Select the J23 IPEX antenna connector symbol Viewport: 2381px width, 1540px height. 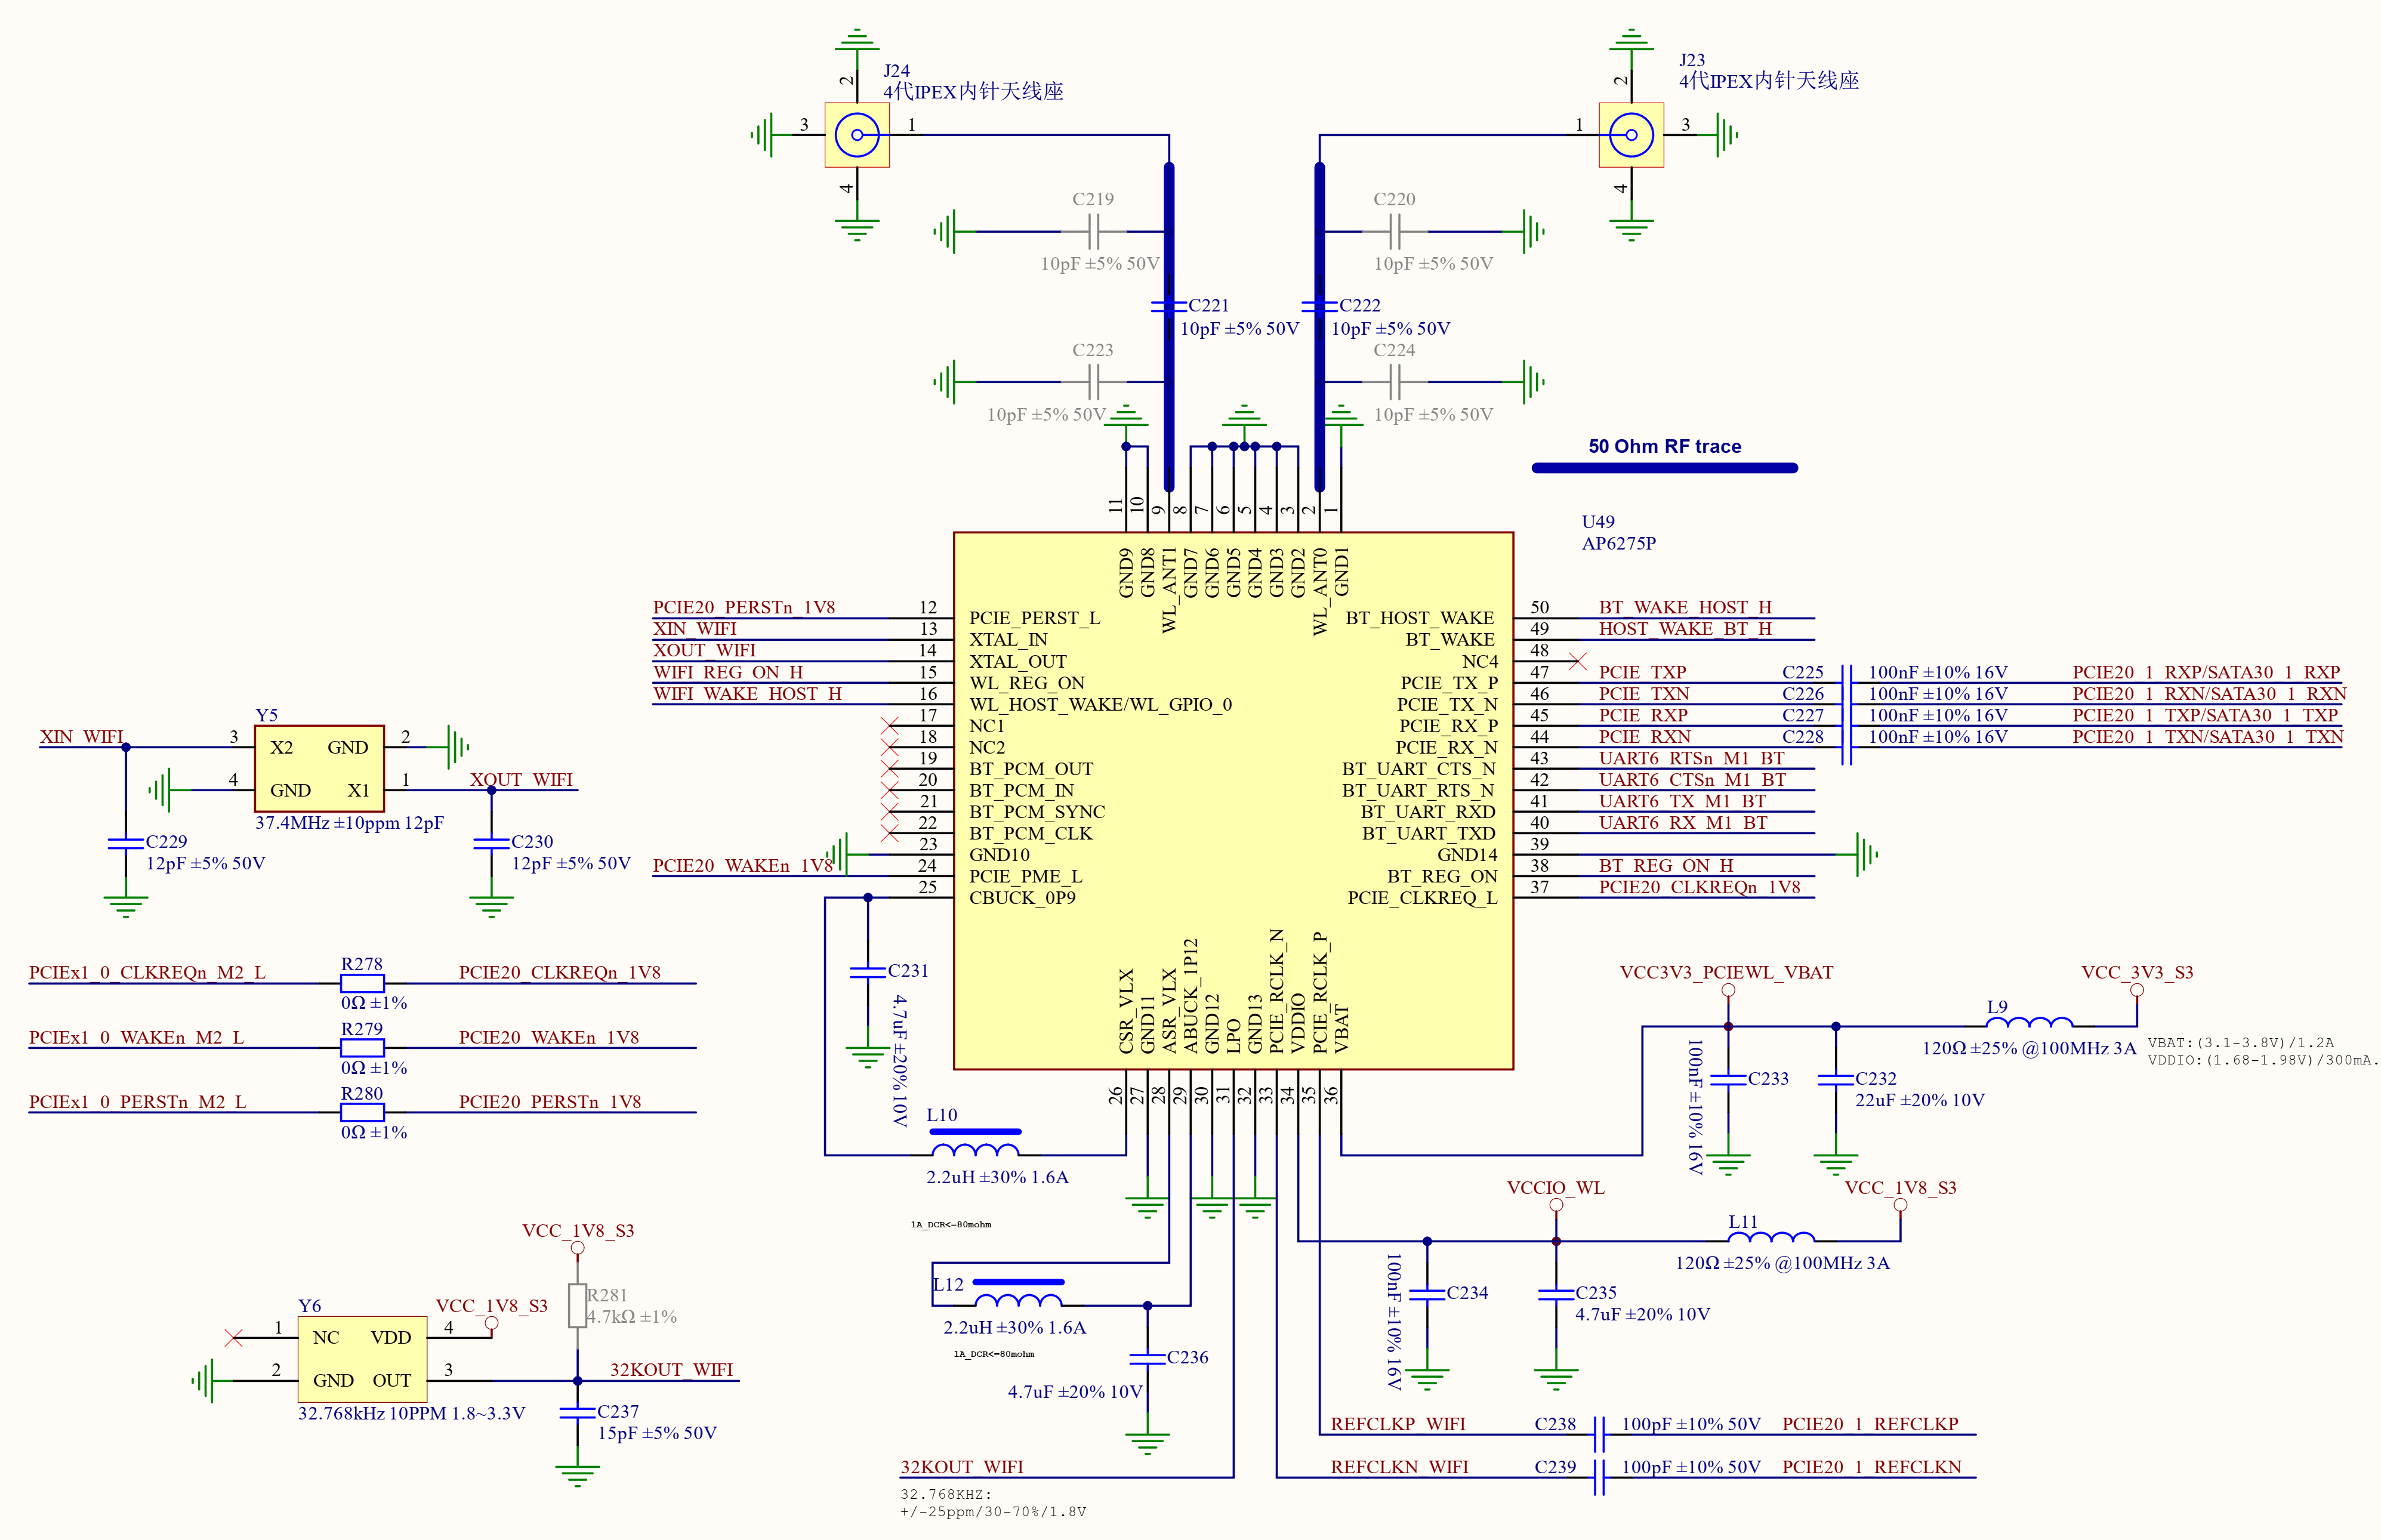[x=1630, y=135]
